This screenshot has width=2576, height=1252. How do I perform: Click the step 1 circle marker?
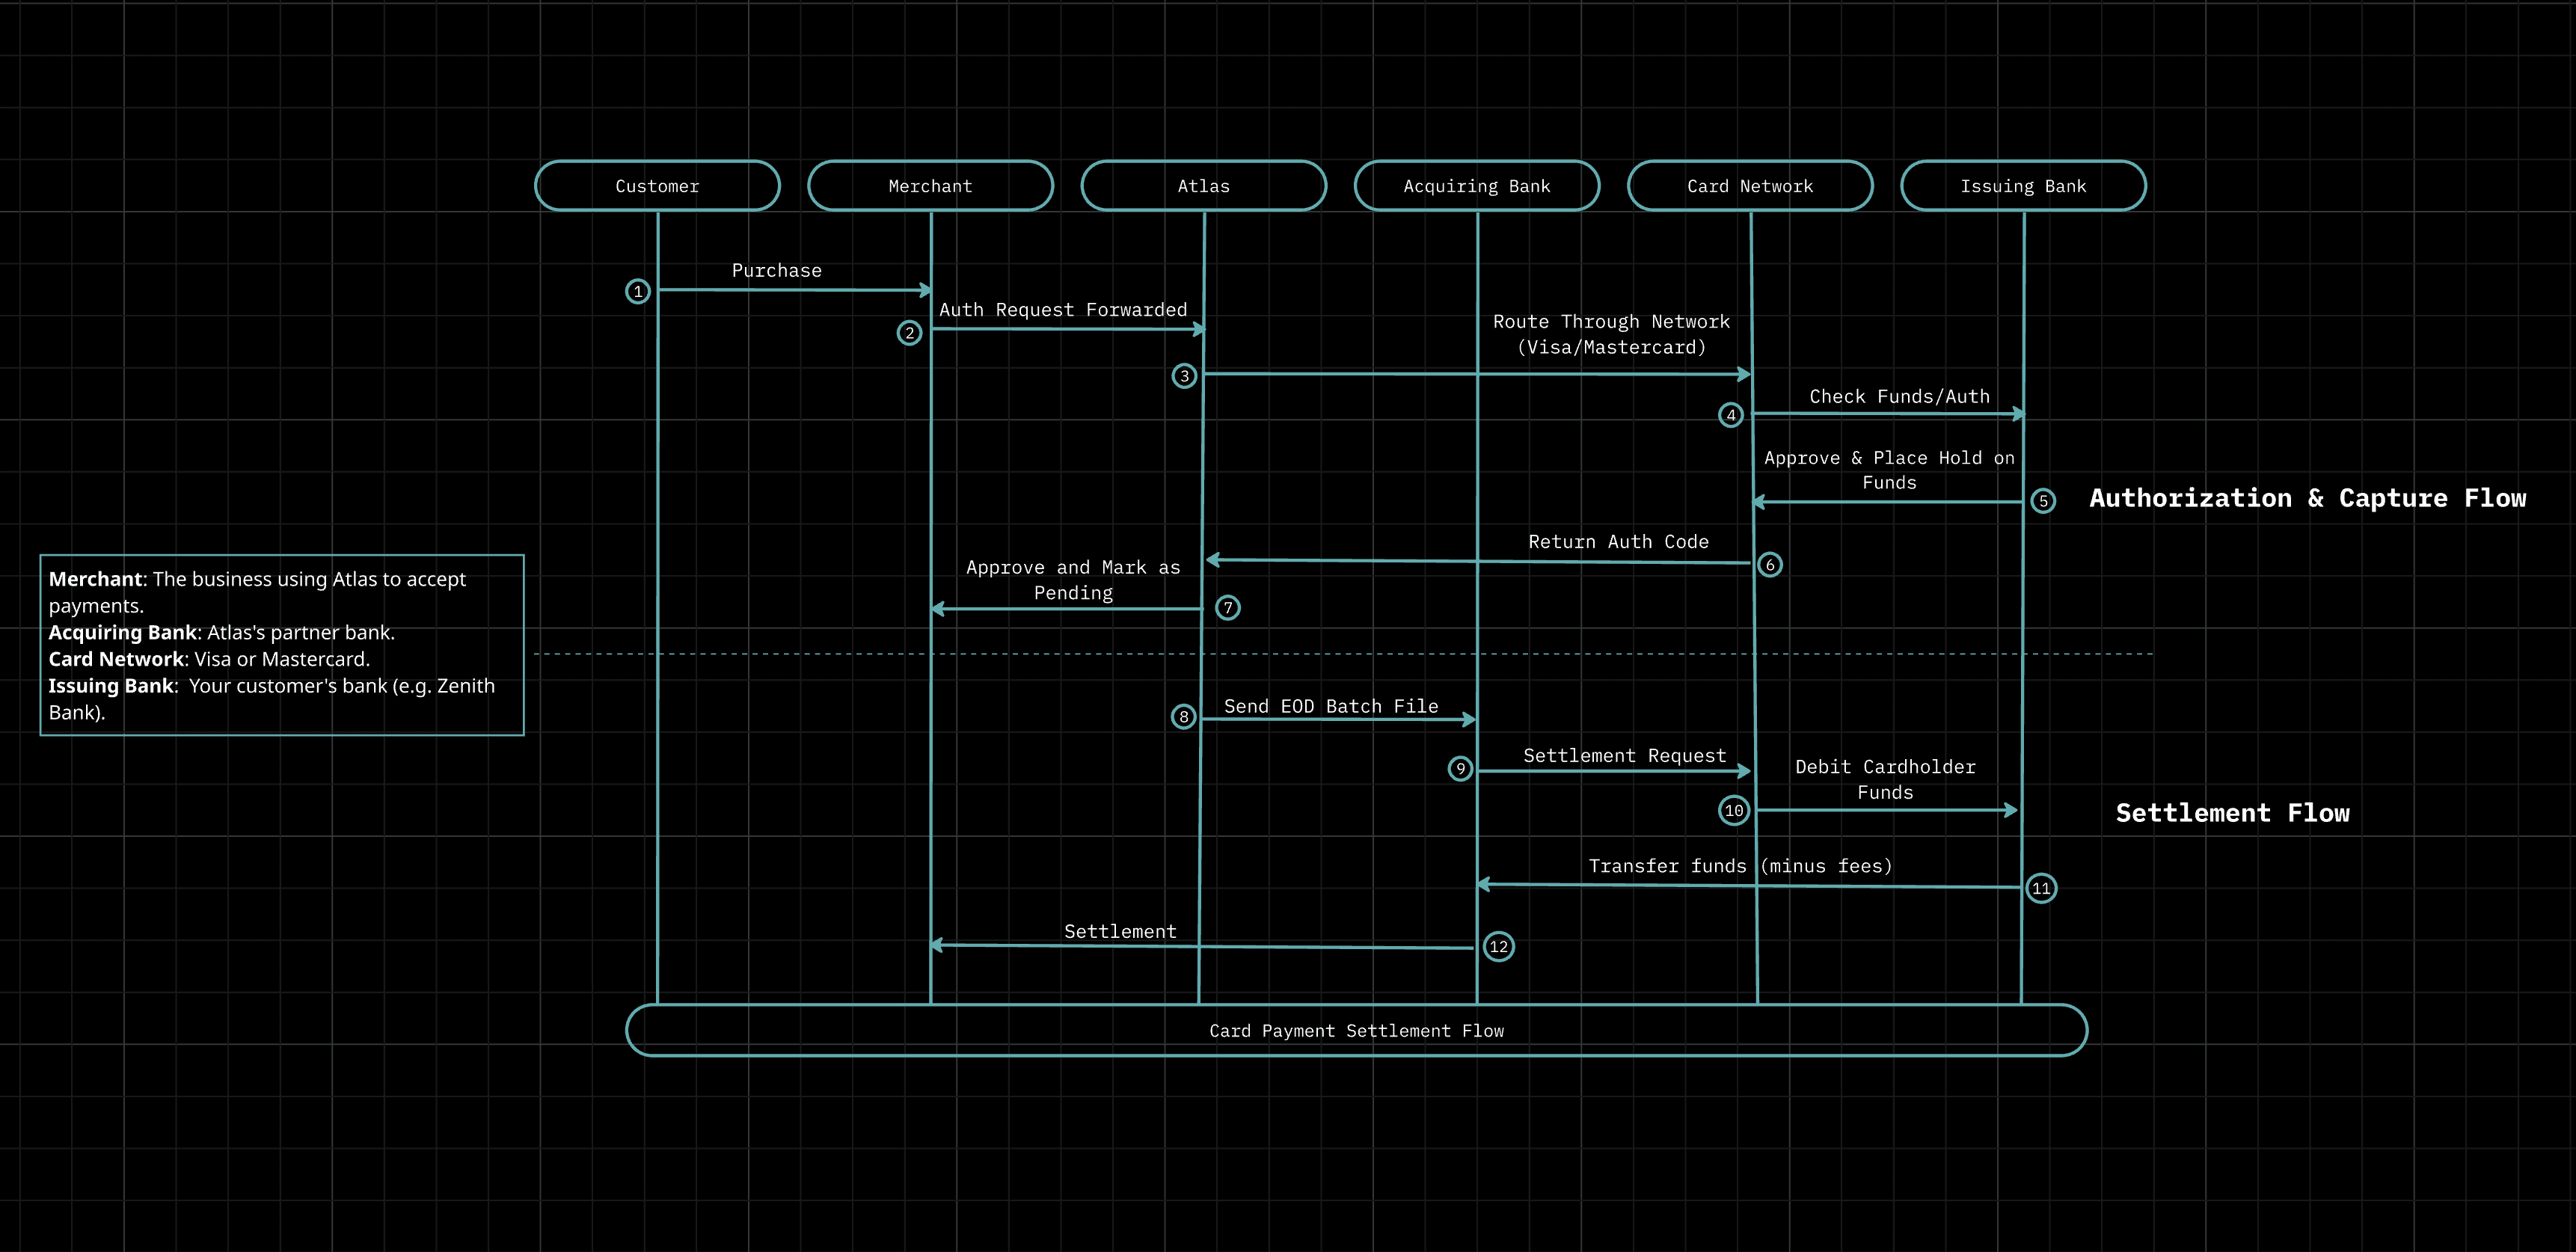point(638,292)
